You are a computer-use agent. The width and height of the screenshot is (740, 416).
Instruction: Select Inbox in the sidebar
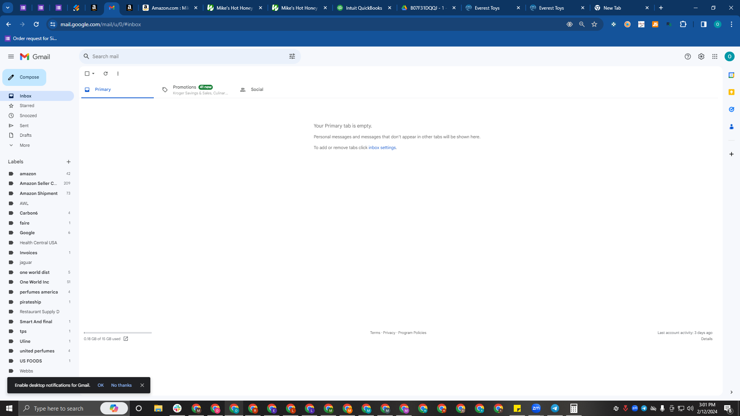pos(37,96)
